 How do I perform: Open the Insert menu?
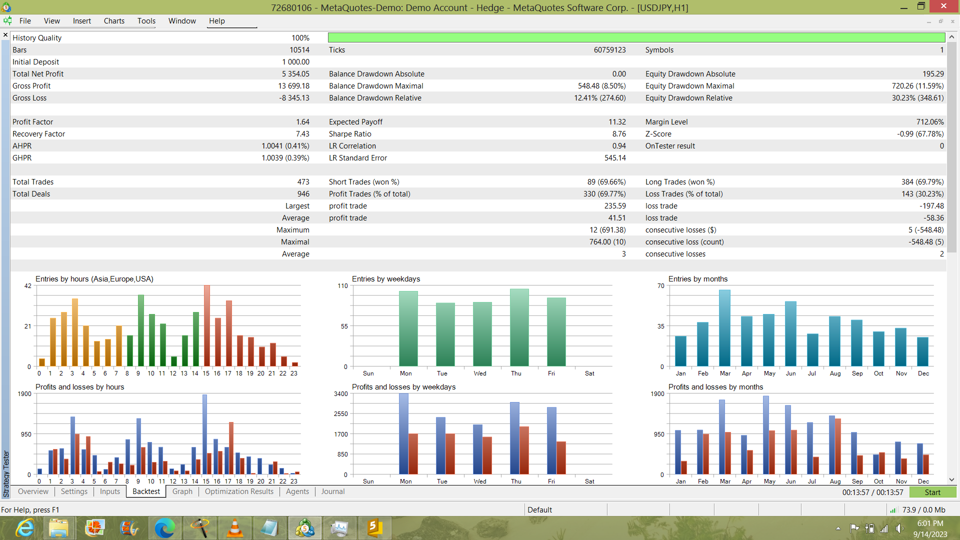[82, 20]
